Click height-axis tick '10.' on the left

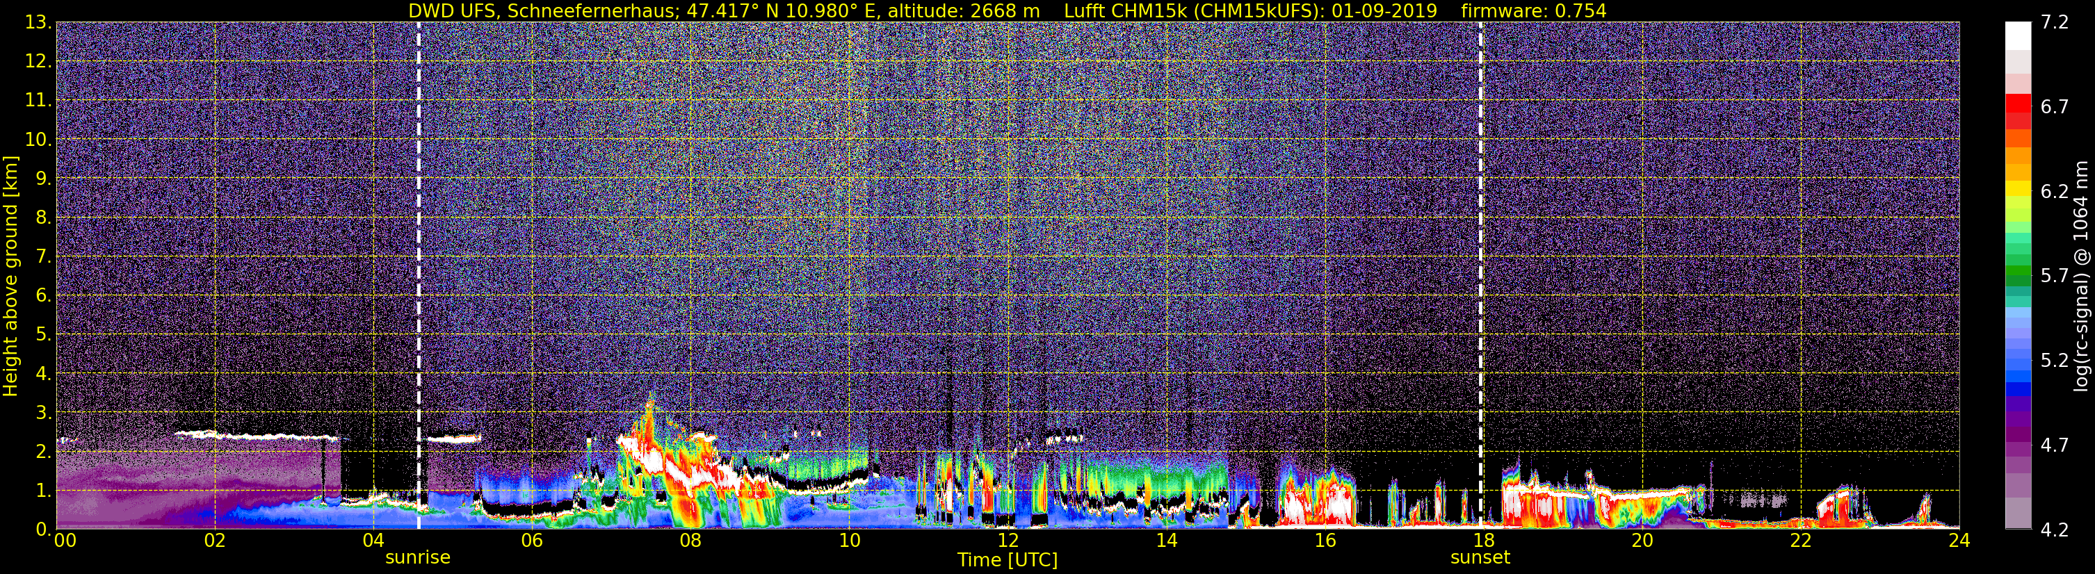[x=38, y=140]
